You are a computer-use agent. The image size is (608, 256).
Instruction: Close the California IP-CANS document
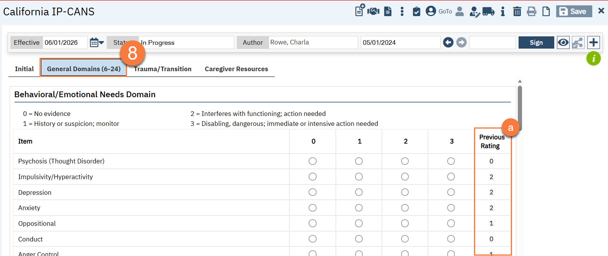coord(601,11)
